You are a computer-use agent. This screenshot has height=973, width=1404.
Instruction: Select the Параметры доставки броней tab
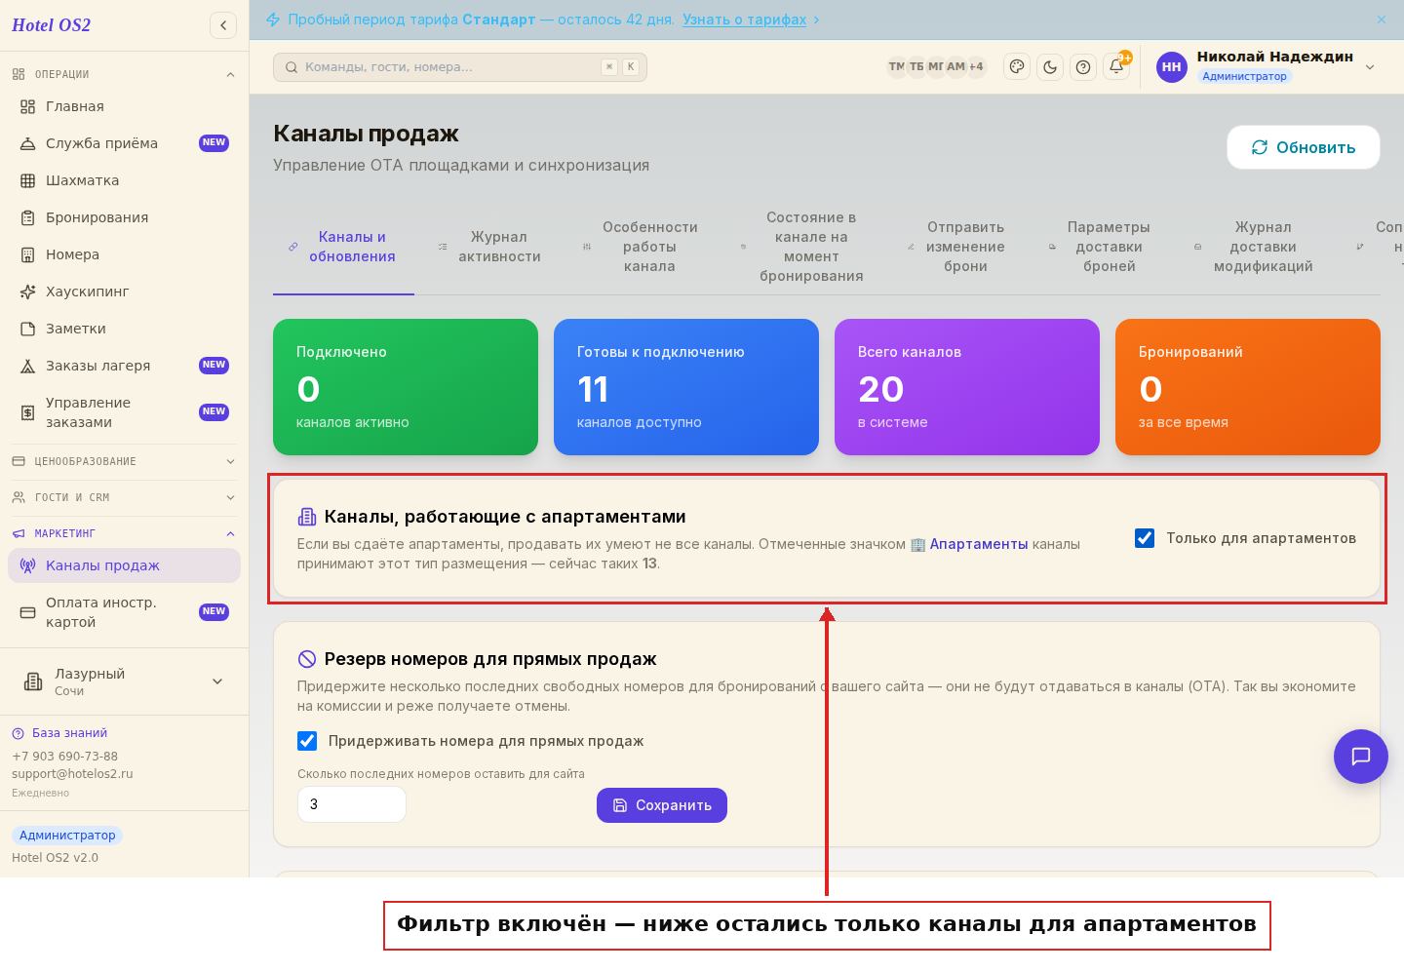coord(1101,247)
